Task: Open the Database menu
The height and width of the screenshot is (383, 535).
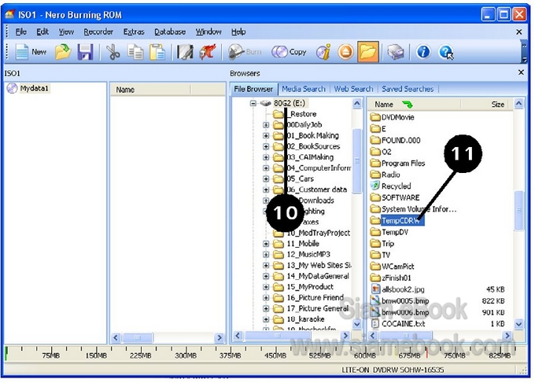Action: 170,31
